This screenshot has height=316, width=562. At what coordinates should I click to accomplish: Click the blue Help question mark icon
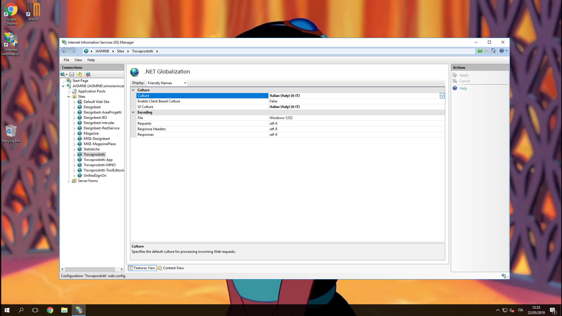(x=502, y=51)
